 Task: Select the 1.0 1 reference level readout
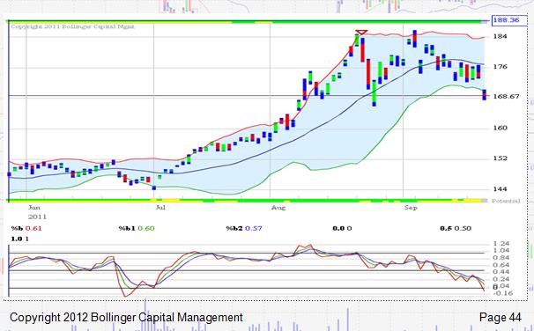[19, 239]
